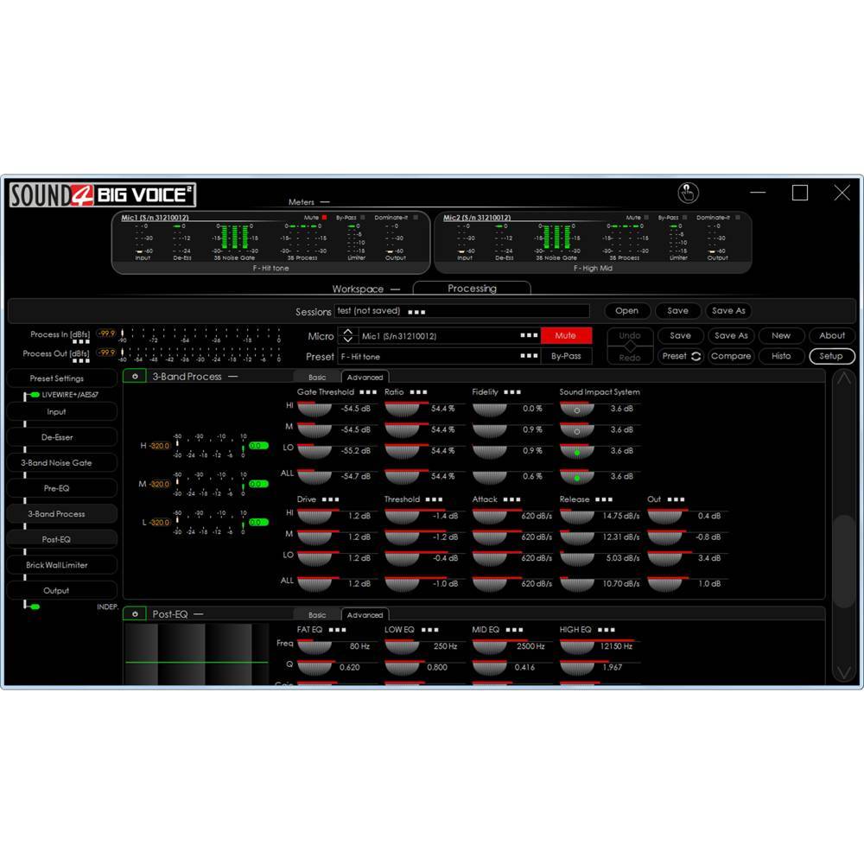Viewport: 864px width, 864px height.
Task: Toggle Sound Impact System HI circle
Action: [577, 410]
